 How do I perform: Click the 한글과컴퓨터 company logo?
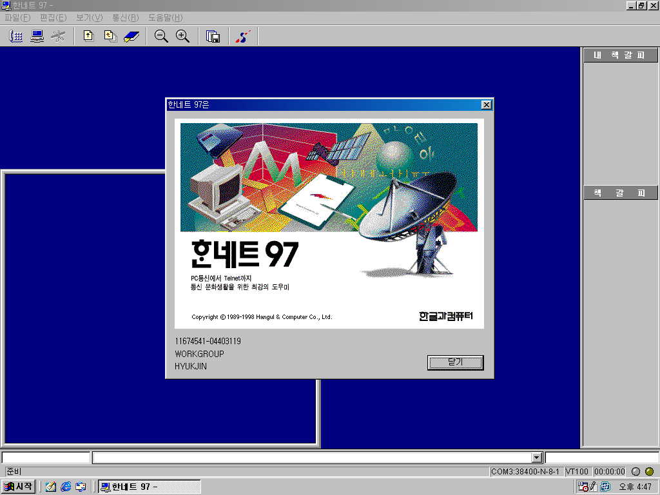point(446,316)
